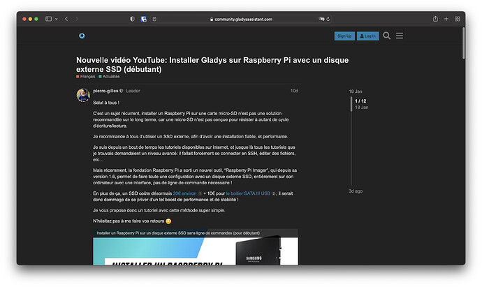Follow the '20€ environ' link
Viewport: 482px width, 287px height.
(x=184, y=193)
